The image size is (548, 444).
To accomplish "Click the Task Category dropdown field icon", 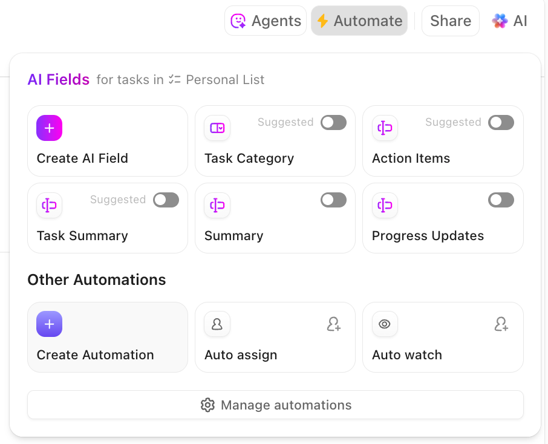I will coord(217,128).
